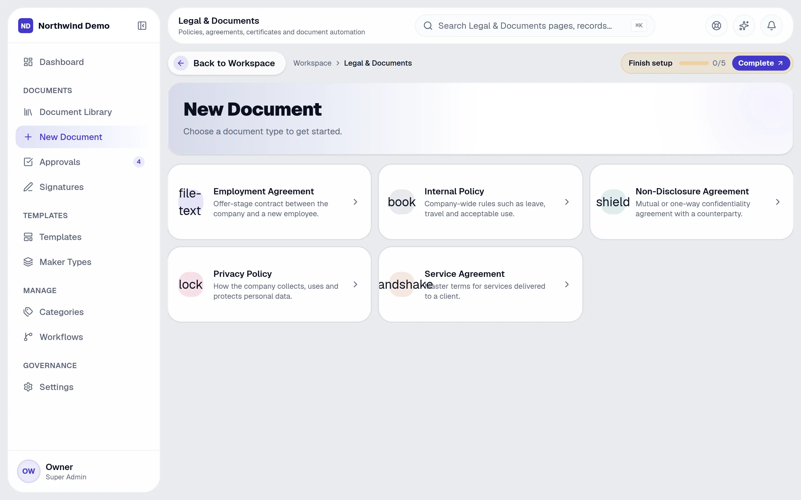Click the OW owner avatar

pos(28,471)
